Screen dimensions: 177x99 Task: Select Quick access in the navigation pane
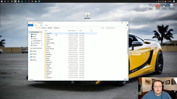point(35,32)
